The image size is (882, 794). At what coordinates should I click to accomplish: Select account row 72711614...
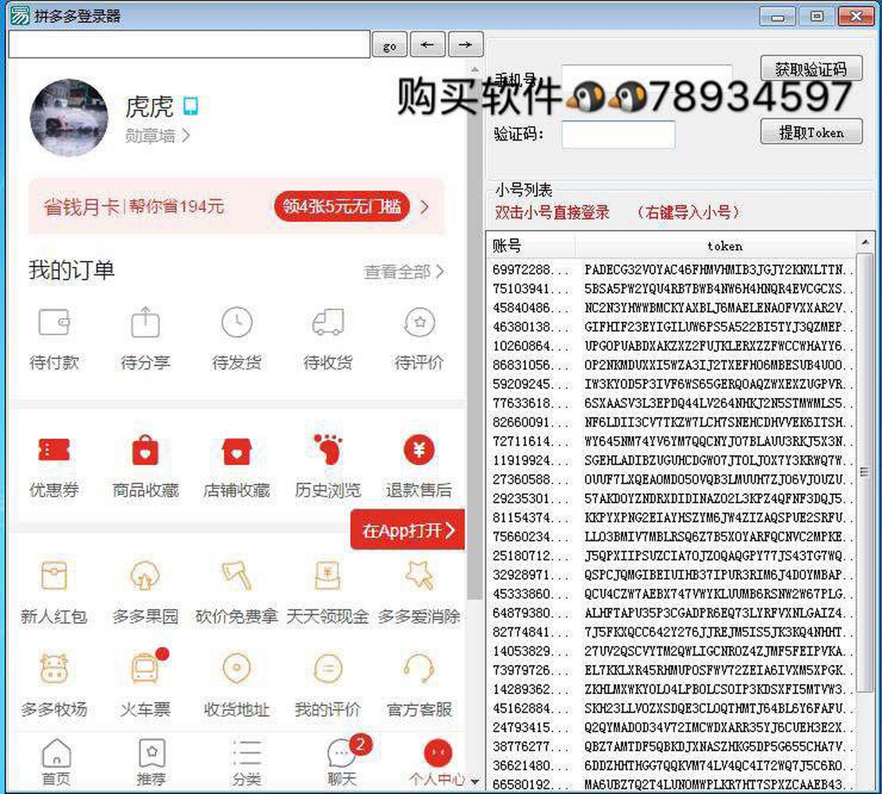tap(672, 442)
